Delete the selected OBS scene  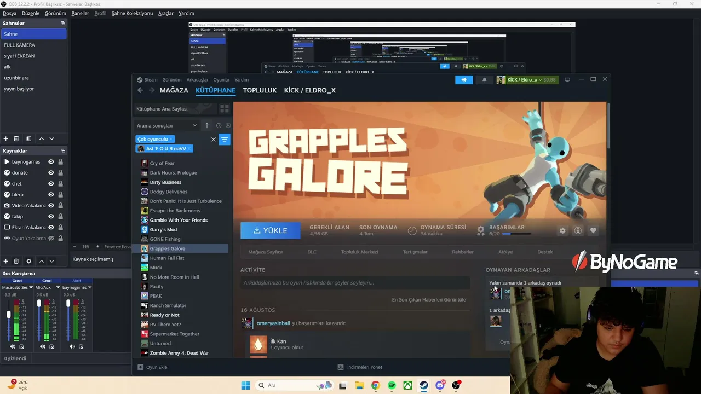pos(16,139)
